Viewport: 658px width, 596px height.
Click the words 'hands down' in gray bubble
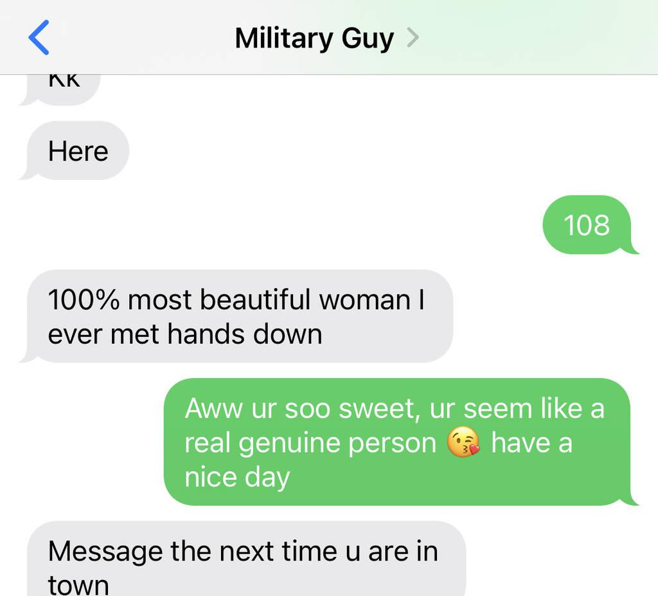click(245, 334)
